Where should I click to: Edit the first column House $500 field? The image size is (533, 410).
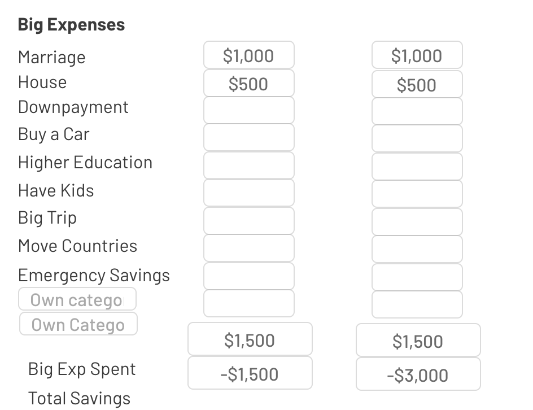point(249,83)
